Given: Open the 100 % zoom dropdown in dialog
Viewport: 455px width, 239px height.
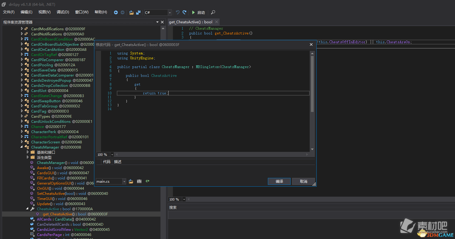Looking at the screenshot, I should click(112, 155).
